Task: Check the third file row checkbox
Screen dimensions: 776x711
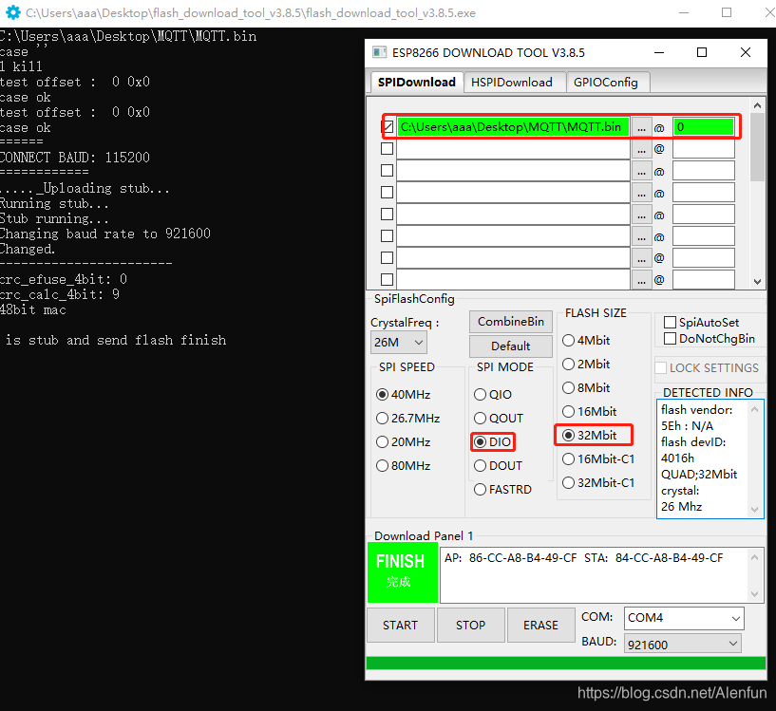Action: [x=387, y=171]
